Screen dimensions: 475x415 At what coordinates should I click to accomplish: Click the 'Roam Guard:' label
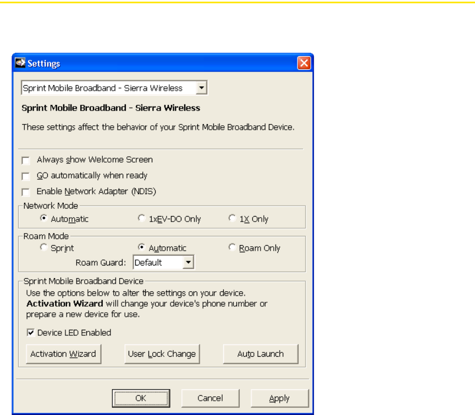click(101, 263)
